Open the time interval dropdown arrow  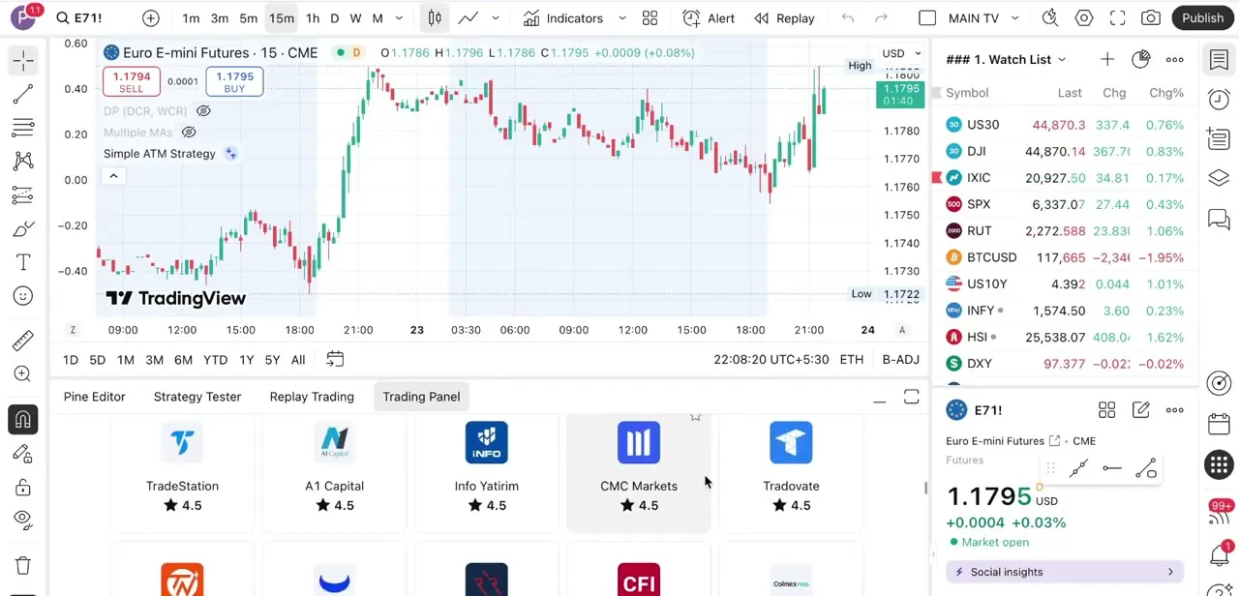[399, 18]
